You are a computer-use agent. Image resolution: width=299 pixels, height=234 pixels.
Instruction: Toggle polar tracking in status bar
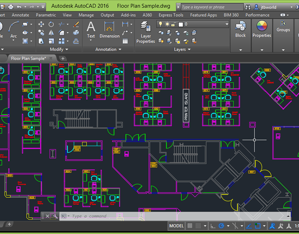pyautogui.click(x=221, y=226)
